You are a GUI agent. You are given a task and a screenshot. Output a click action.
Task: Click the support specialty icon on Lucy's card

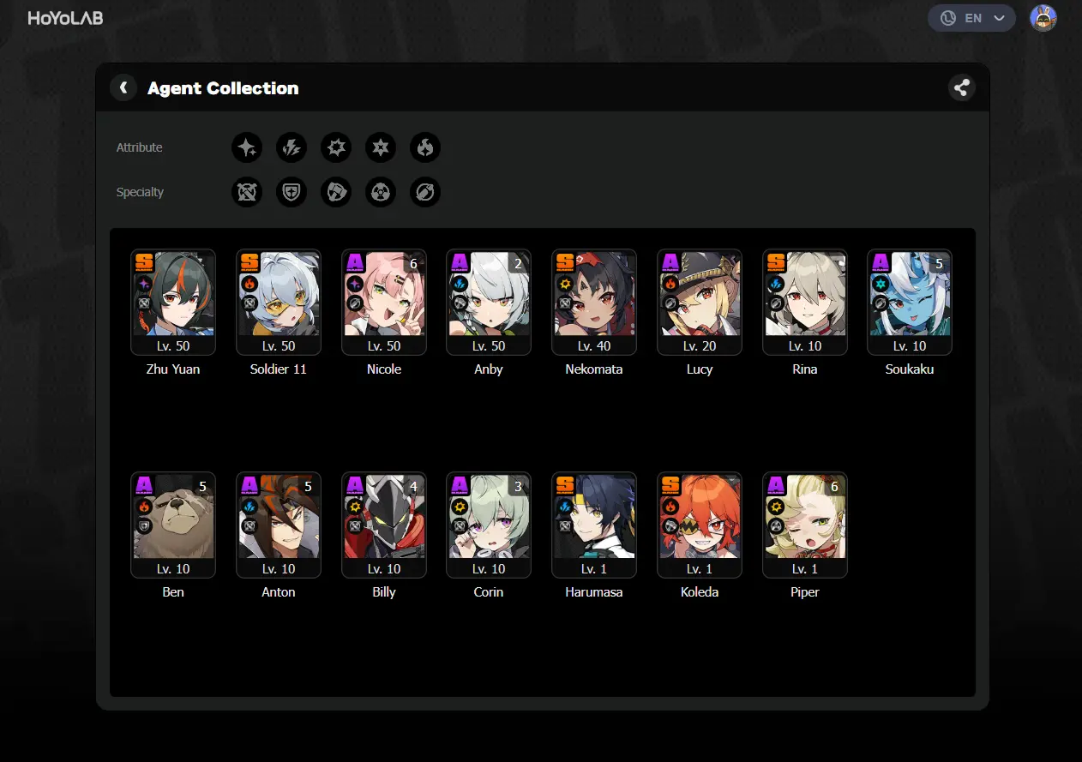[x=670, y=303]
